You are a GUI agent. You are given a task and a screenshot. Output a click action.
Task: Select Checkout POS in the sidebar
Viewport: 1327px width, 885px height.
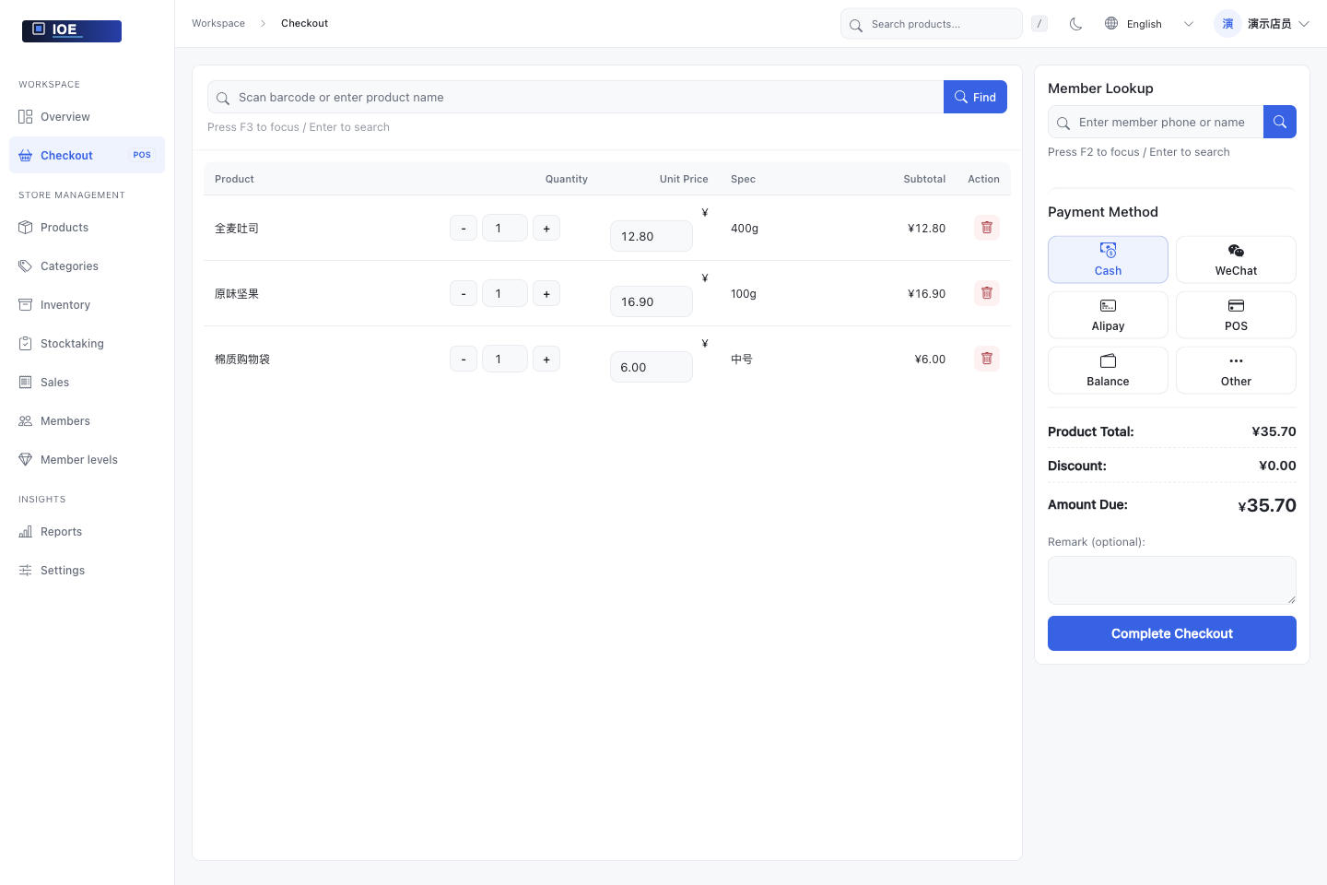tap(87, 155)
